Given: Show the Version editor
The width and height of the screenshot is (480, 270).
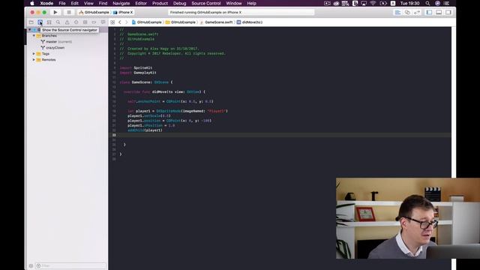Looking at the screenshot, I should coord(417,12).
